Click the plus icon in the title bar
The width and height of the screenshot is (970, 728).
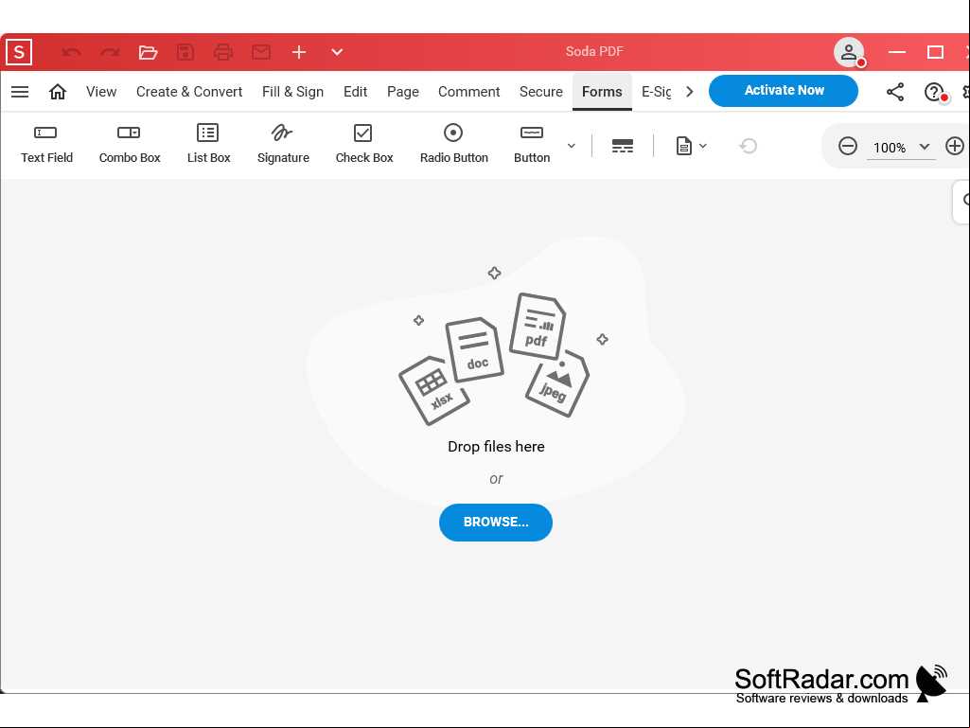[299, 52]
